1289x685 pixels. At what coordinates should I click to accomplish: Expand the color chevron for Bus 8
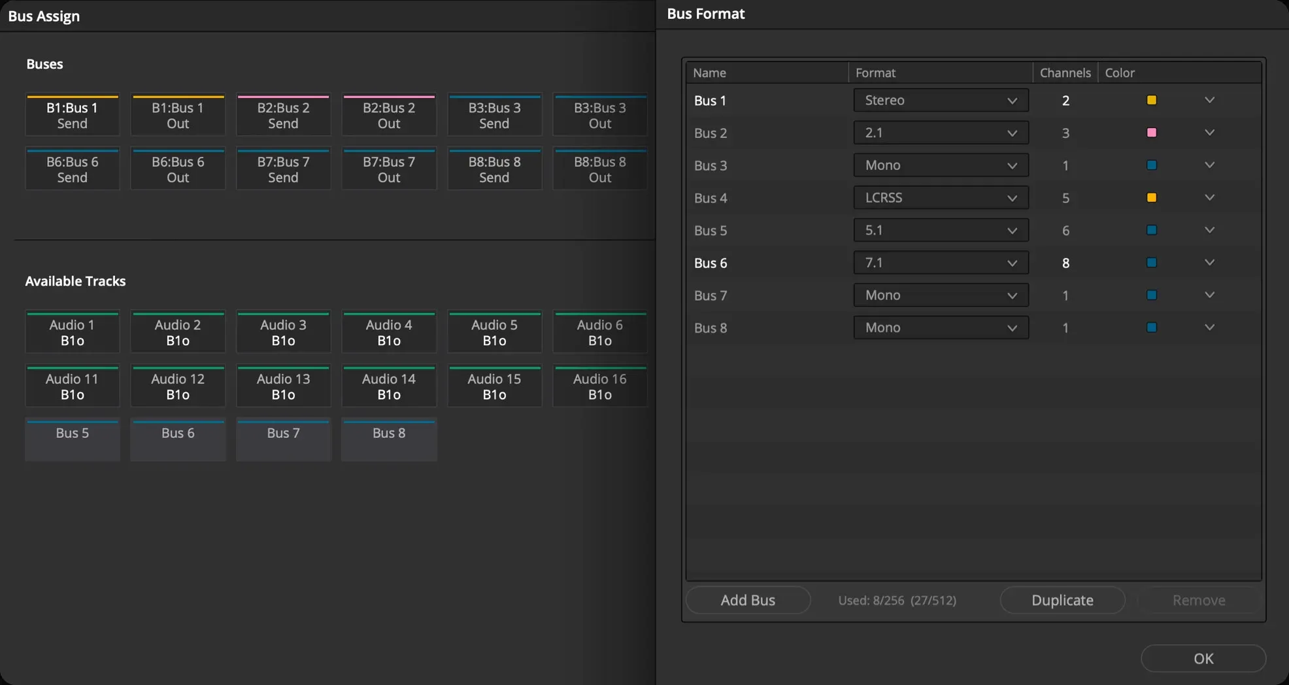pyautogui.click(x=1209, y=327)
